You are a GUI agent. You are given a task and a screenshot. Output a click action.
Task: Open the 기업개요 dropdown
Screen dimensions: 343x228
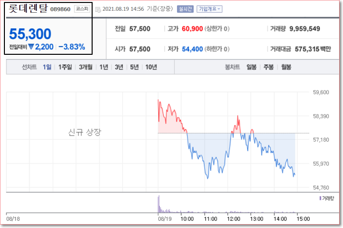pyautogui.click(x=209, y=9)
